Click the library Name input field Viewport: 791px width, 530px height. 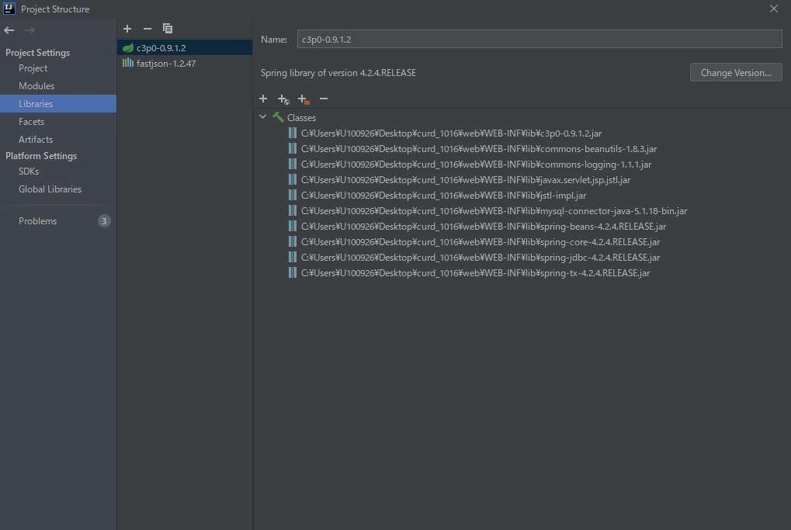click(x=539, y=40)
